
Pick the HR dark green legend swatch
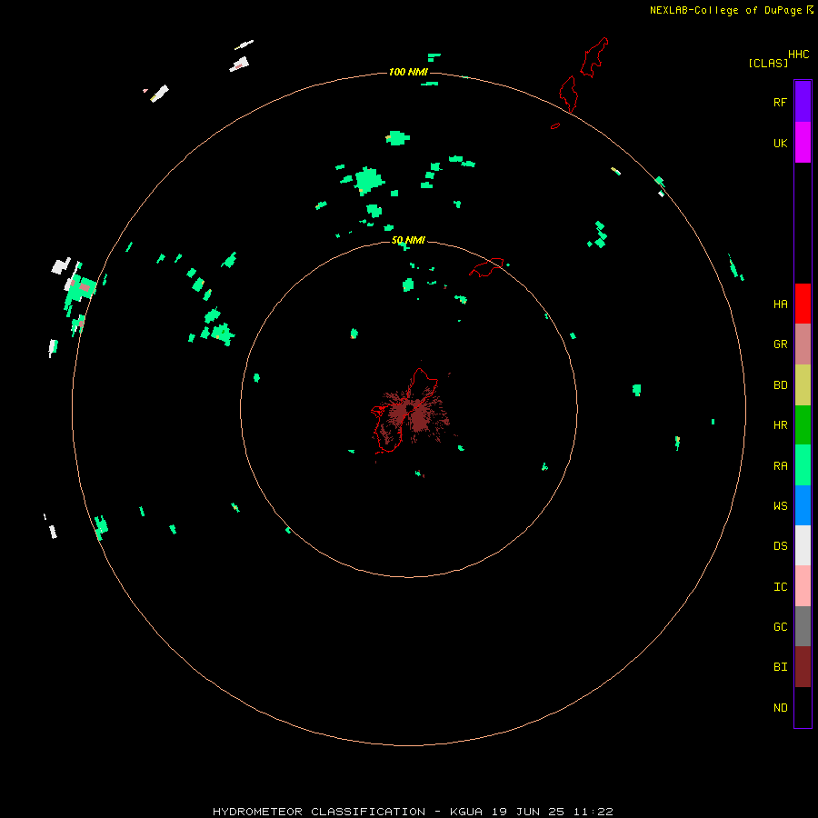[x=803, y=425]
